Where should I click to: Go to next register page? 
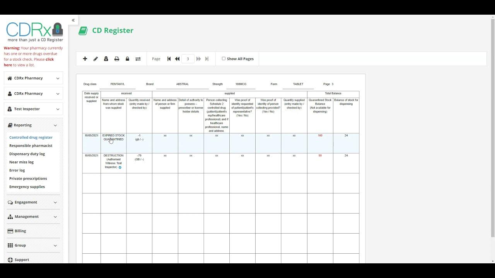pos(198,59)
